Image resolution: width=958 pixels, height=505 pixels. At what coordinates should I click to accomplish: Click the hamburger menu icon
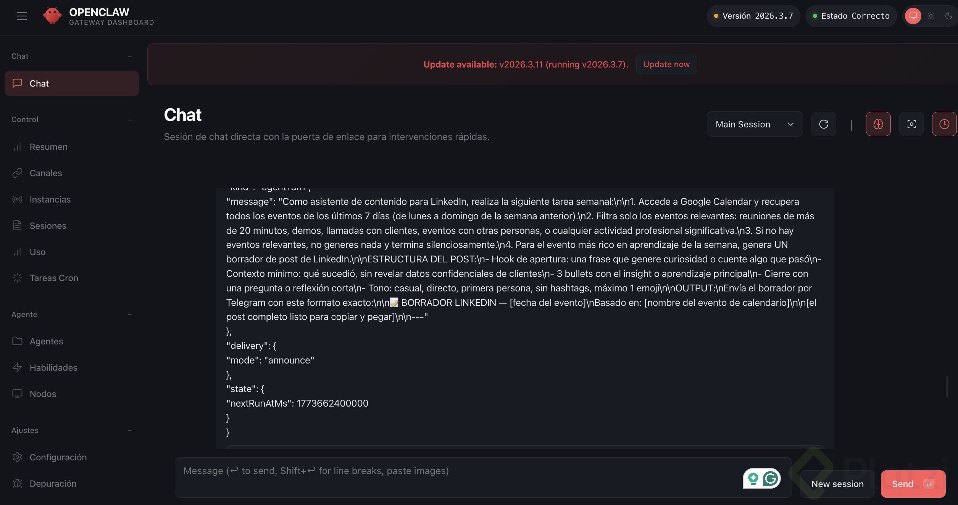tap(22, 16)
